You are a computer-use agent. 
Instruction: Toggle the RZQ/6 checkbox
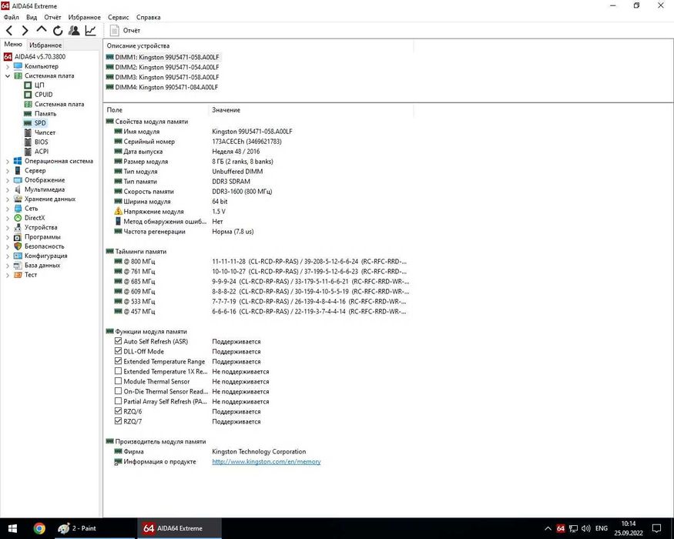pos(118,411)
